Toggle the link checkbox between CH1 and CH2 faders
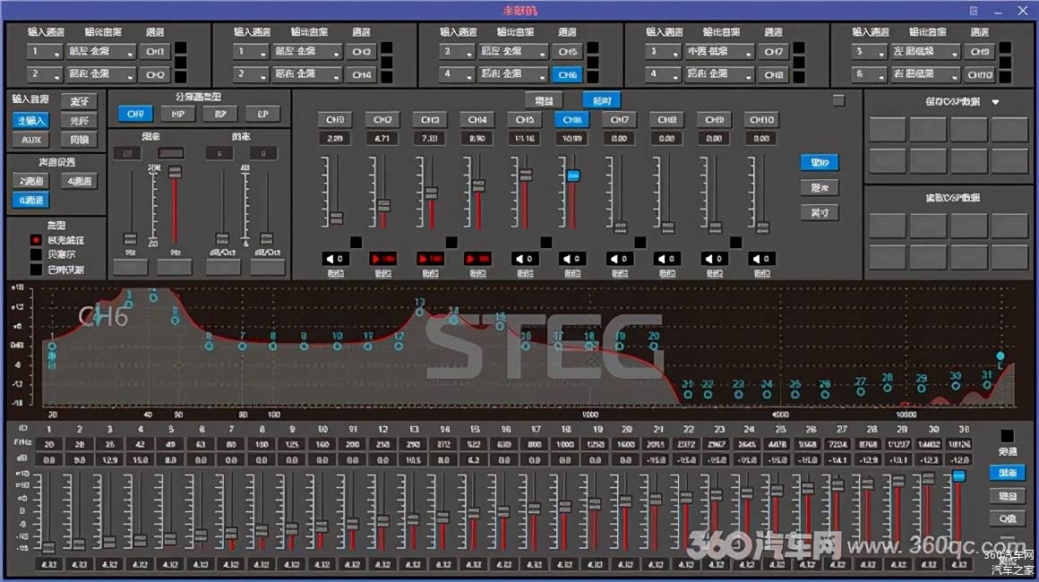The height and width of the screenshot is (582, 1039). click(356, 242)
